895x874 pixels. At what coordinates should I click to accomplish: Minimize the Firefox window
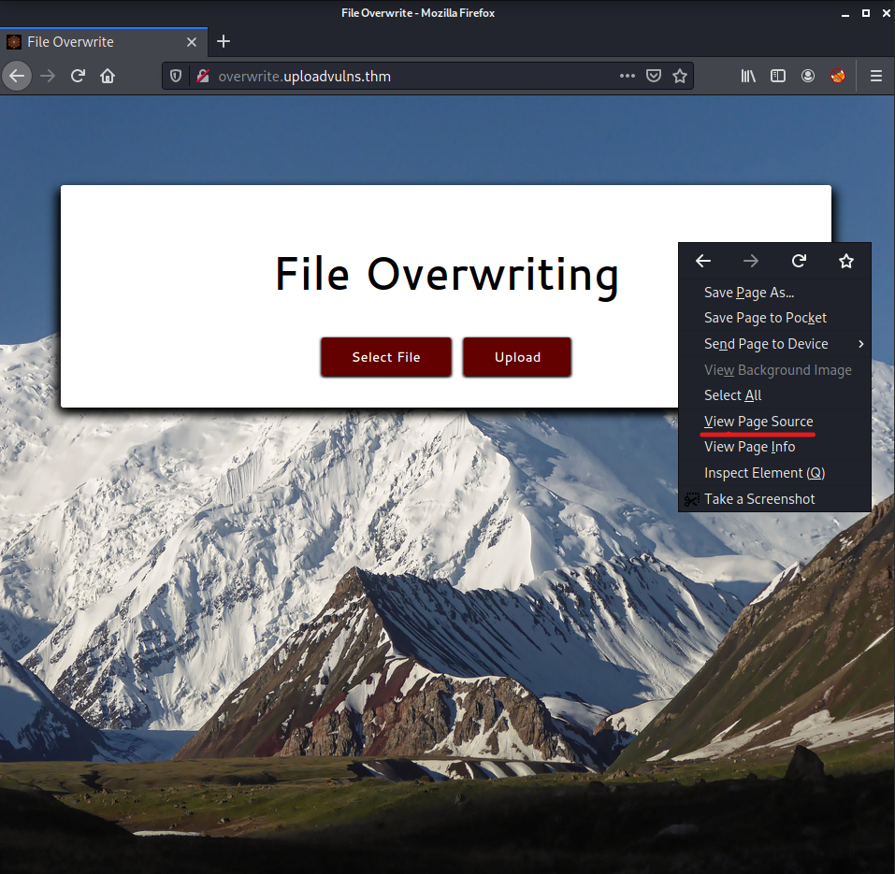click(x=844, y=13)
